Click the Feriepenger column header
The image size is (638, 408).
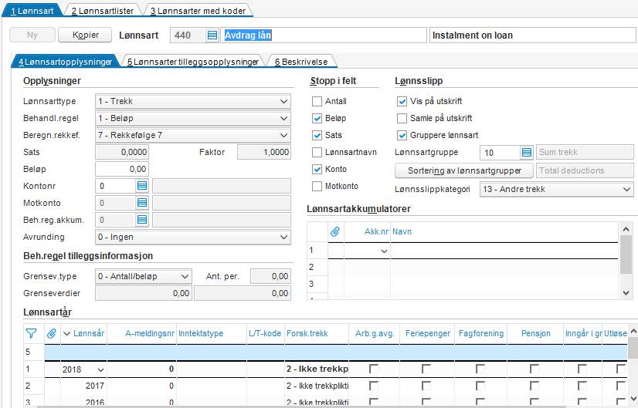[x=427, y=334]
